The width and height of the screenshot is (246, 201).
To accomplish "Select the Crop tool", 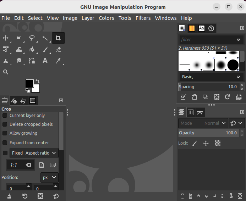I will click(58, 38).
